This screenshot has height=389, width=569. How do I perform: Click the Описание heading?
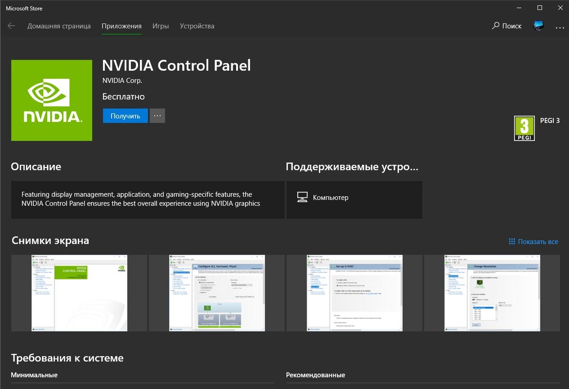36,167
